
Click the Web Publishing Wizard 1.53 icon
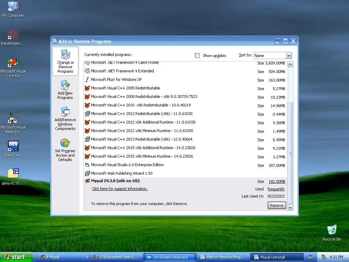(87, 173)
